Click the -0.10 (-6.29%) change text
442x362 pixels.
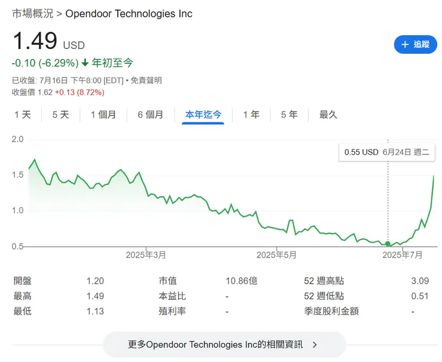pyautogui.click(x=45, y=63)
